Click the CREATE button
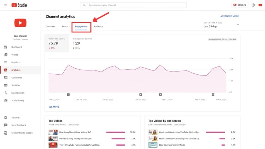This screenshot has width=265, height=149. click(240, 5)
